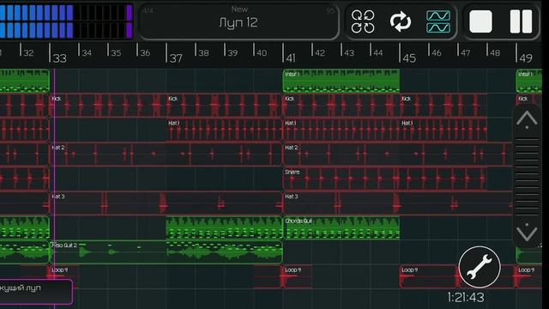Select the Kick clip starting at bar 37
549x309 pixels.
pos(224,106)
